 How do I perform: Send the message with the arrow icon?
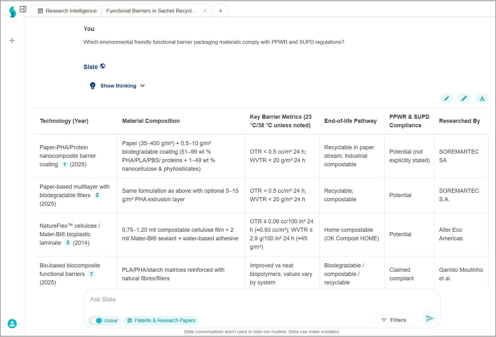pos(429,318)
